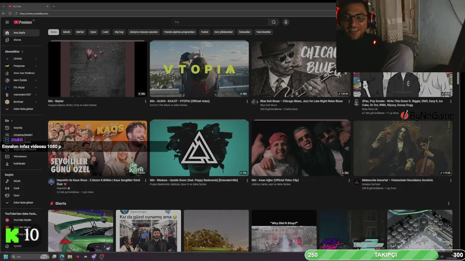Open browser tab list dropdown

(4, 6)
